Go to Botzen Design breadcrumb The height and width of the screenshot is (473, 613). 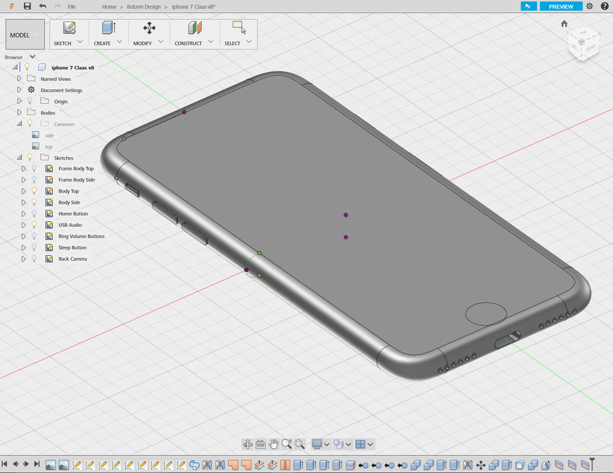pos(144,7)
